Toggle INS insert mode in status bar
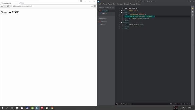The height and width of the screenshot is (110, 195). pyautogui.click(x=171, y=104)
